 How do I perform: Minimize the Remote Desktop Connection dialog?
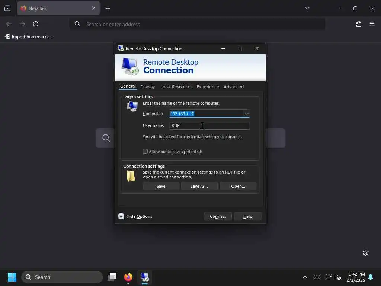click(x=223, y=48)
